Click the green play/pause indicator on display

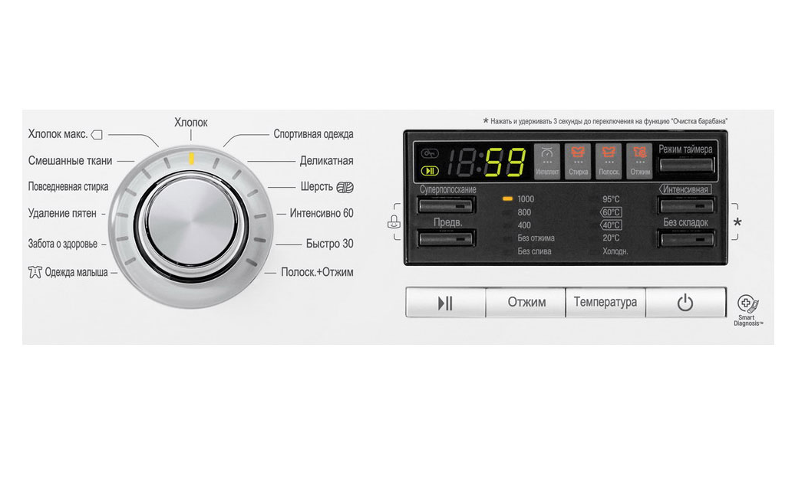(x=430, y=171)
